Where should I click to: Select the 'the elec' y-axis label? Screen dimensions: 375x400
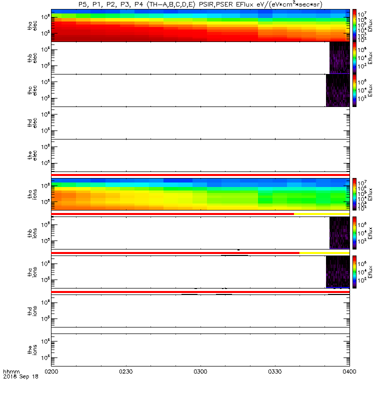tap(32, 155)
